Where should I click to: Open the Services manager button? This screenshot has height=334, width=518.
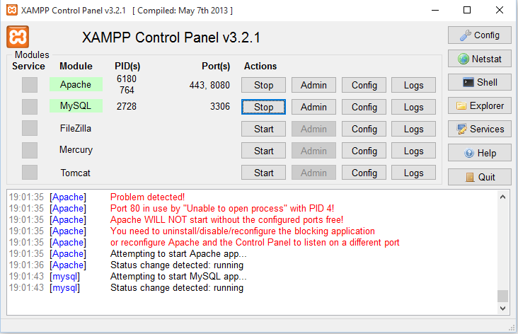tap(480, 129)
